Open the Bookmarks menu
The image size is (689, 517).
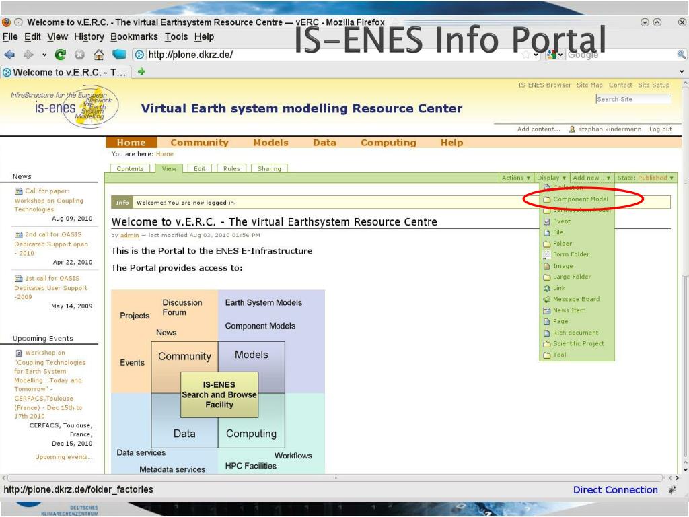134,37
